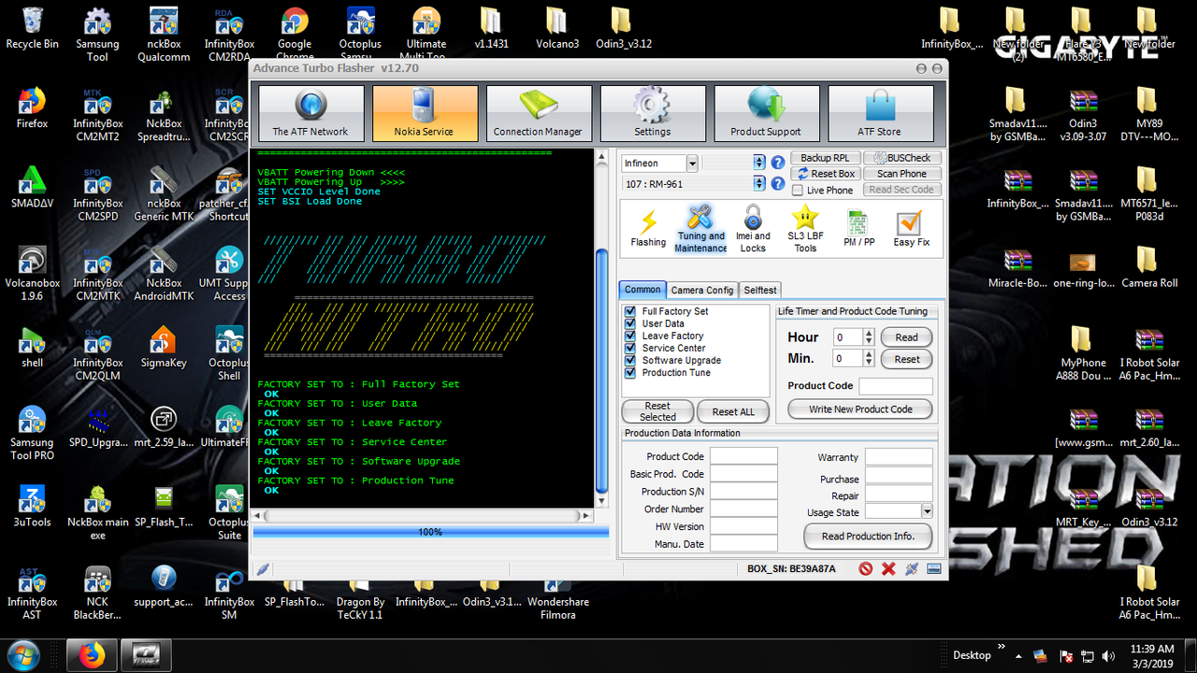Open PM / PP section
The height and width of the screenshot is (673, 1197).
pyautogui.click(x=858, y=229)
